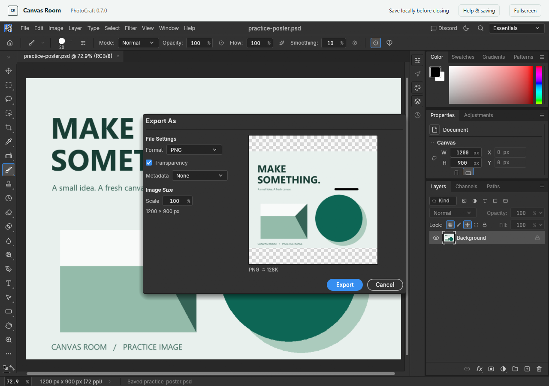Hide the Background layer visibility

point(436,238)
